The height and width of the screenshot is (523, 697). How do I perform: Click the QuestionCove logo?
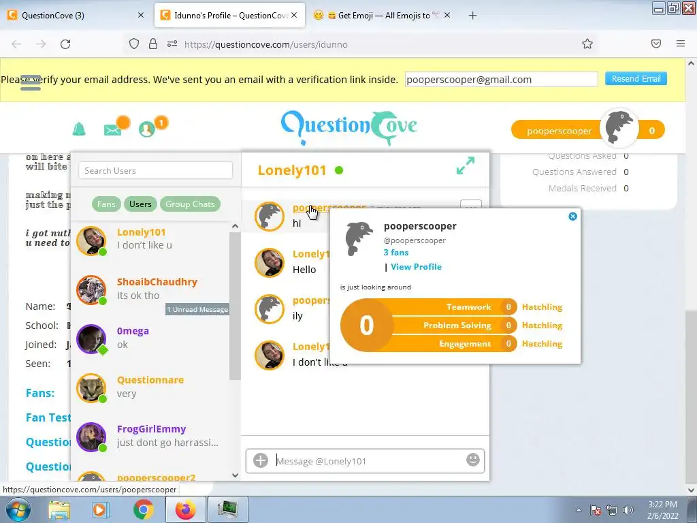pyautogui.click(x=349, y=127)
